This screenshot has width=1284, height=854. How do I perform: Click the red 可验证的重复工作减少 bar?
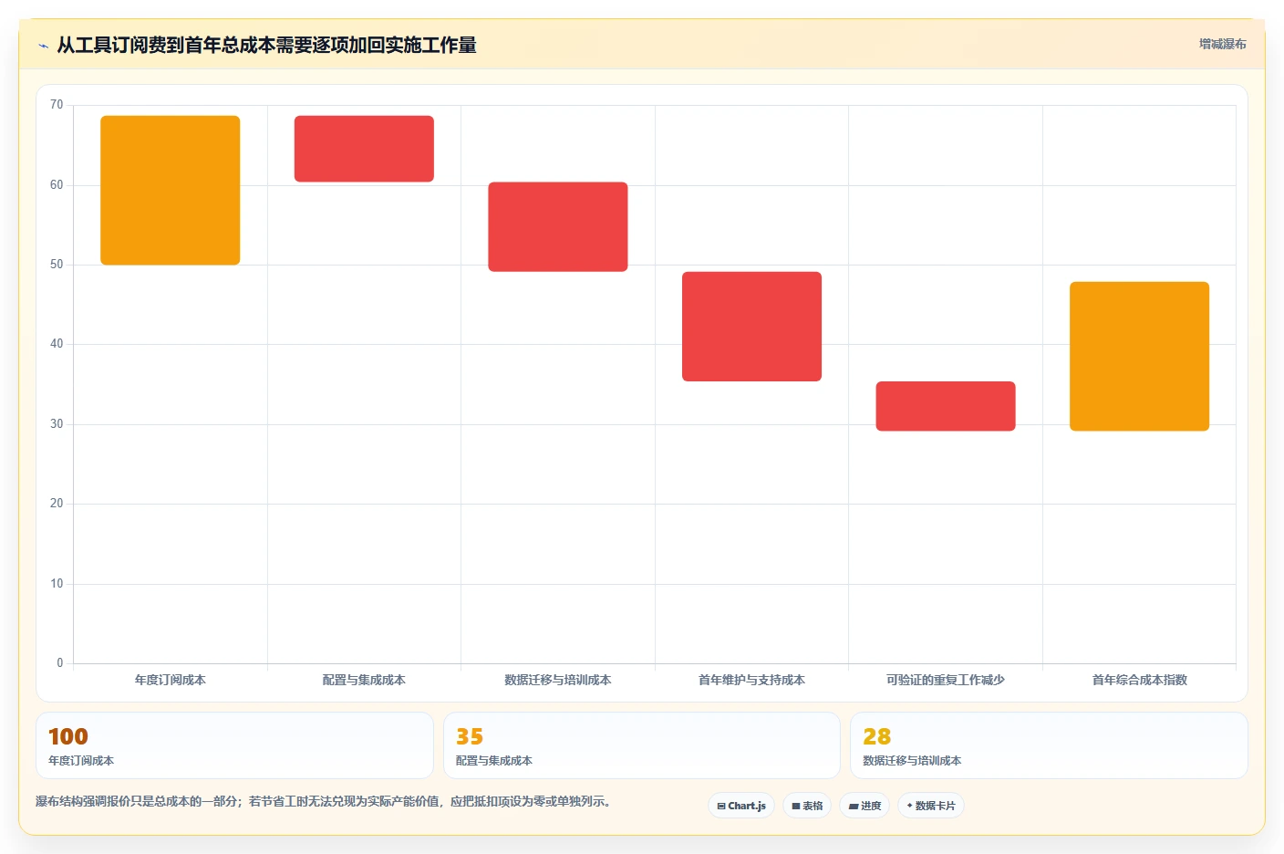point(946,406)
